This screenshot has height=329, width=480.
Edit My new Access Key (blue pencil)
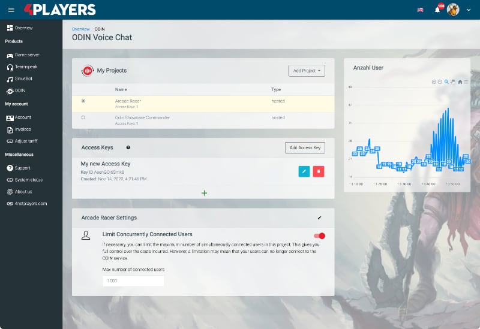pos(304,171)
